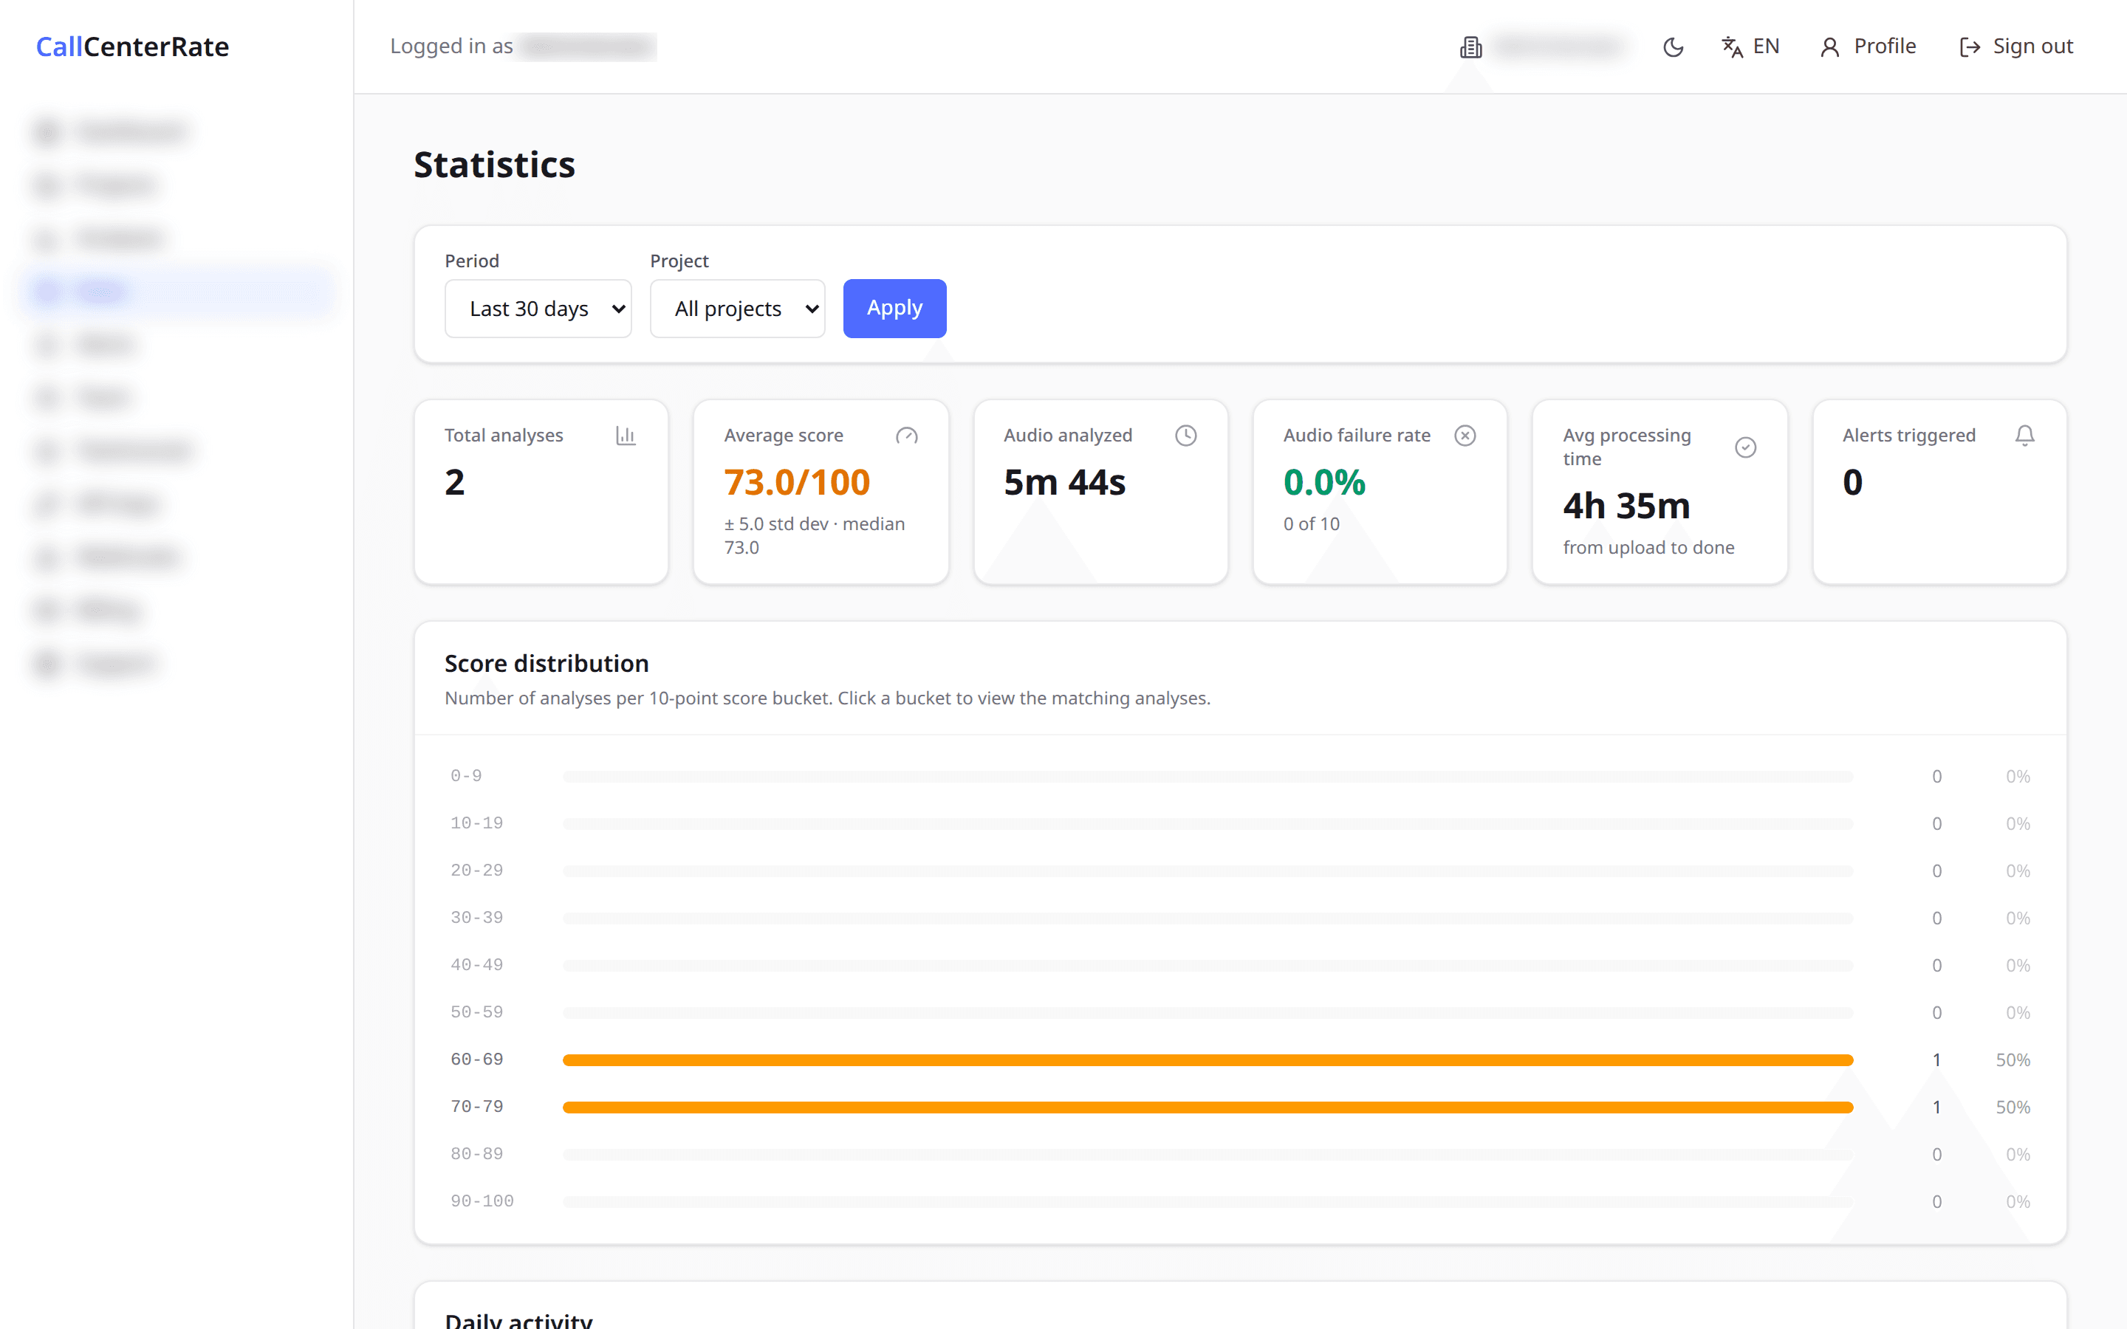Click the Average score gauge icon
The height and width of the screenshot is (1329, 2127).
click(906, 435)
